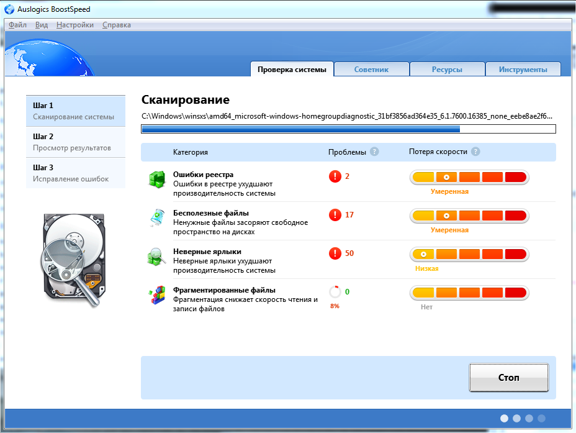
Task: Click the Бесполезные файлы heading
Action: (211, 213)
